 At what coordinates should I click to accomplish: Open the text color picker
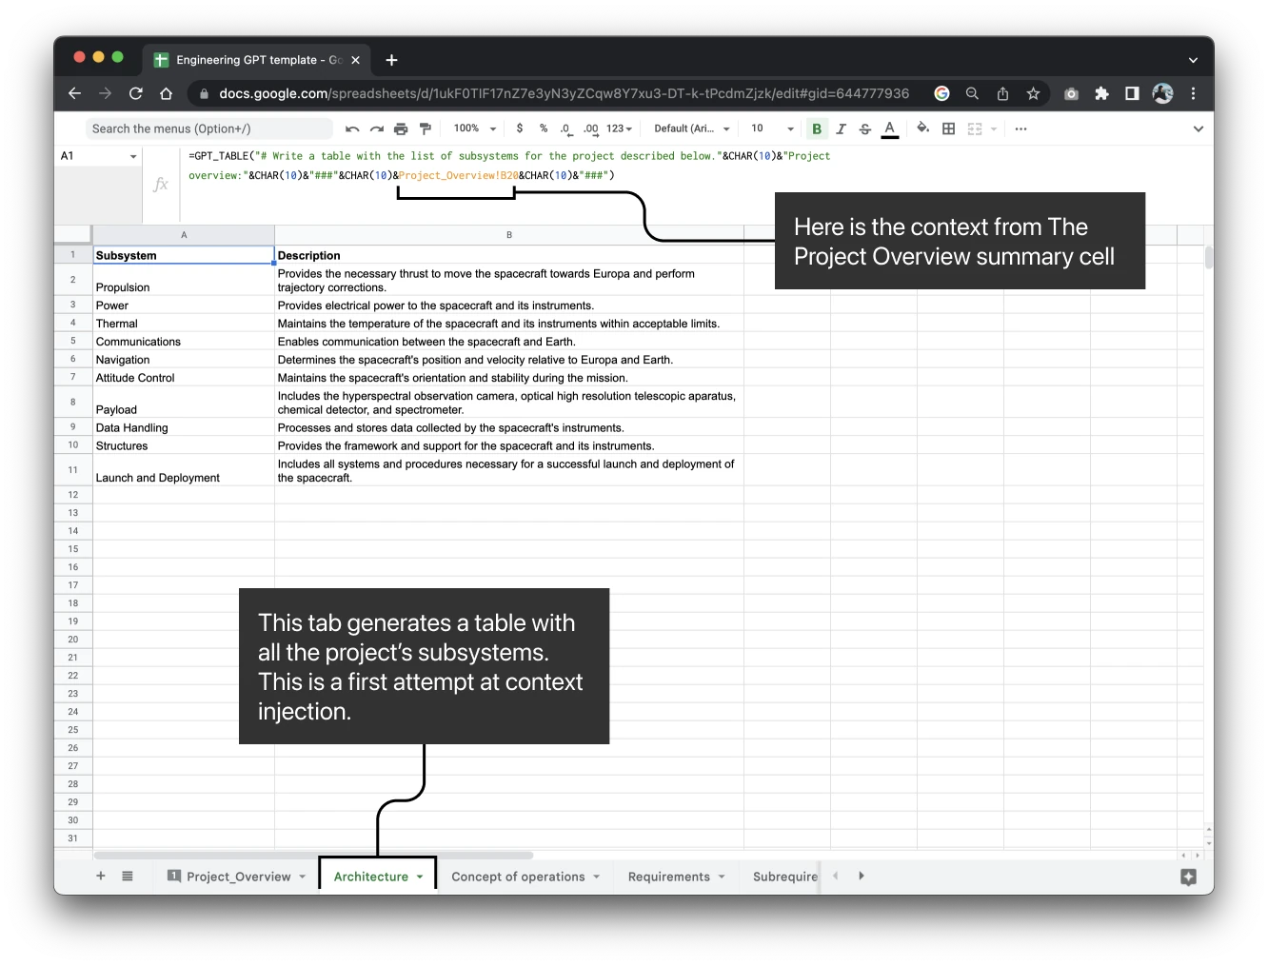890,128
